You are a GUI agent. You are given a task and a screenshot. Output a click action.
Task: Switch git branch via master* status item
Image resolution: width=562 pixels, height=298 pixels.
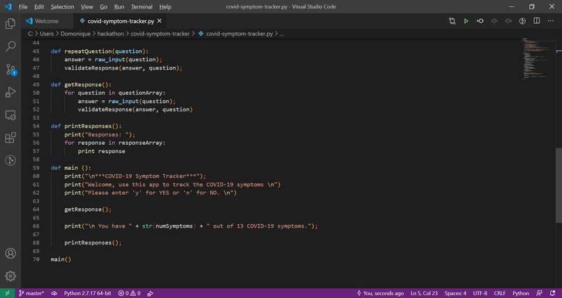click(x=31, y=293)
